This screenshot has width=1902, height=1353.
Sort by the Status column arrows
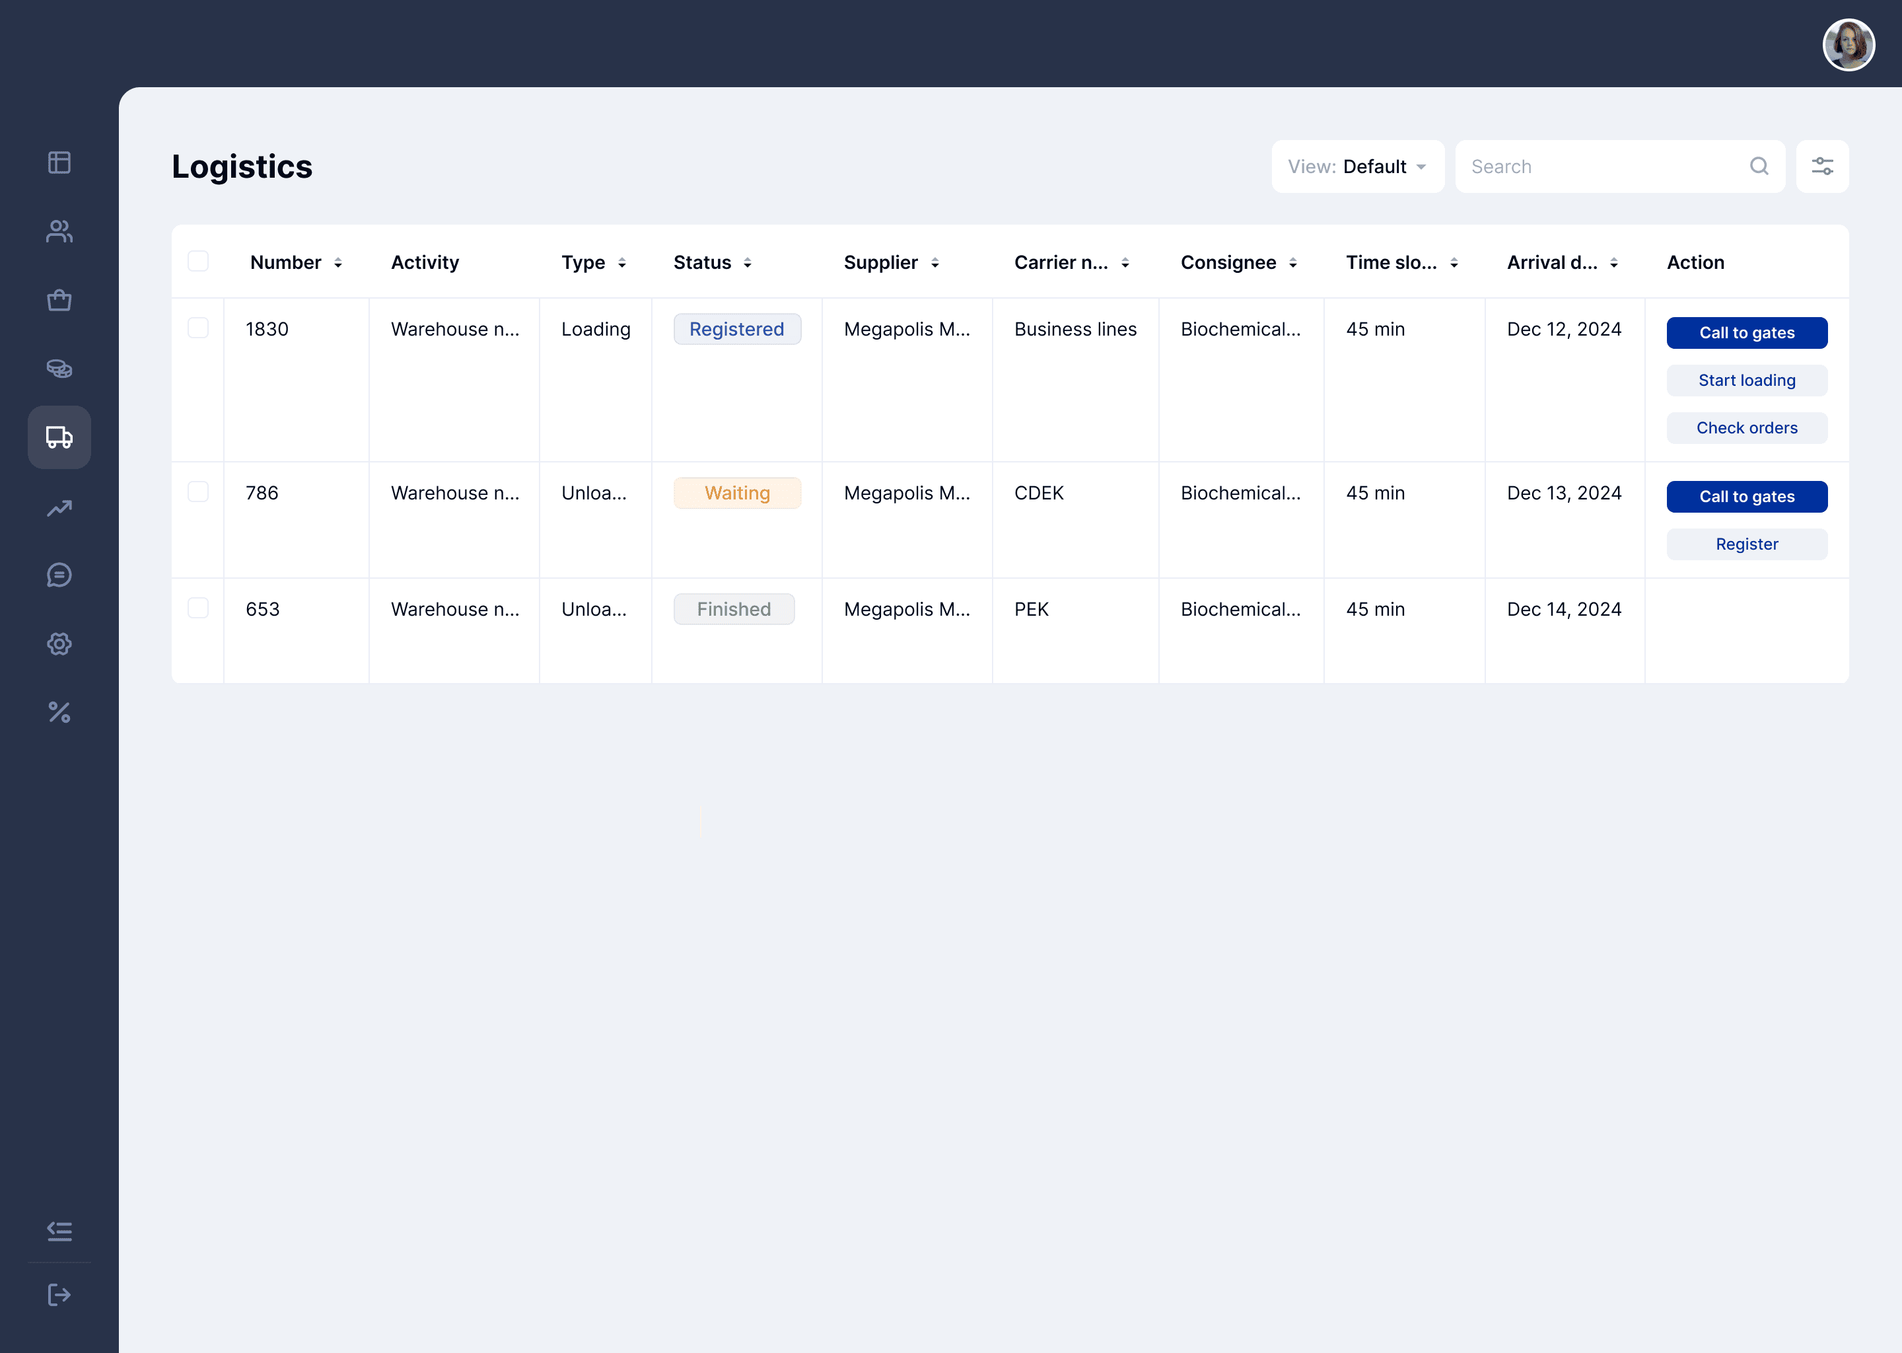tap(748, 264)
